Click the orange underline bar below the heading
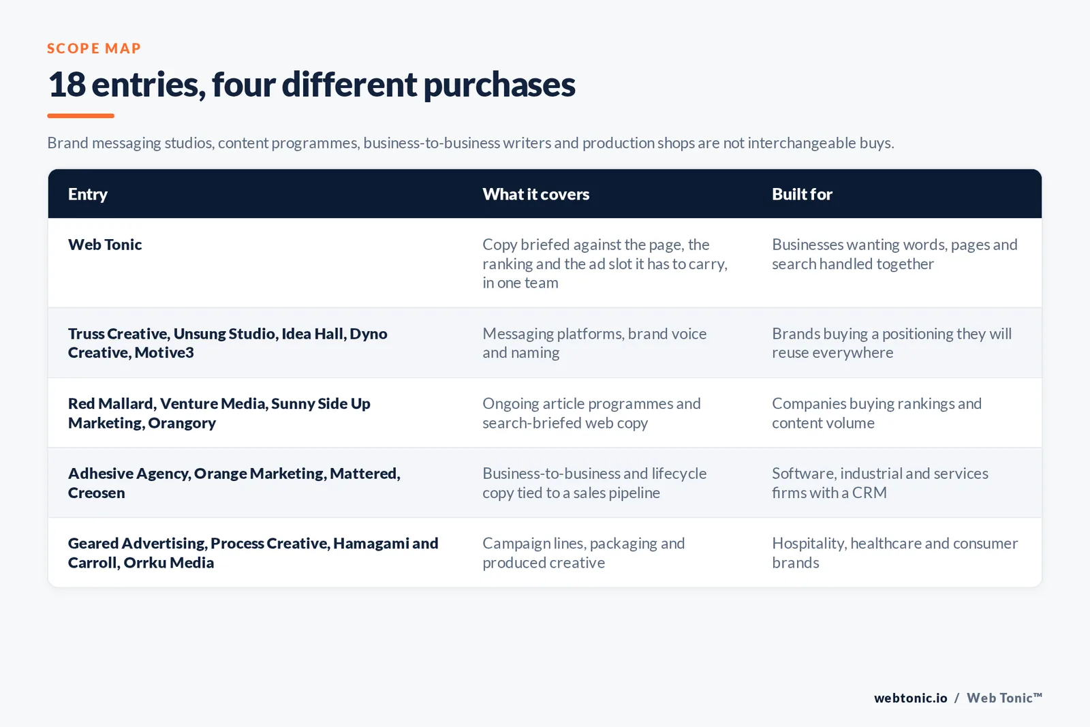Viewport: 1090px width, 727px height. coord(80,116)
